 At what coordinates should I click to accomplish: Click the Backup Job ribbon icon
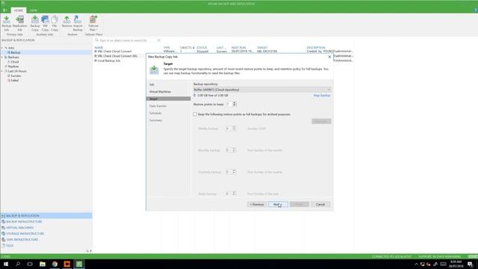[7, 23]
